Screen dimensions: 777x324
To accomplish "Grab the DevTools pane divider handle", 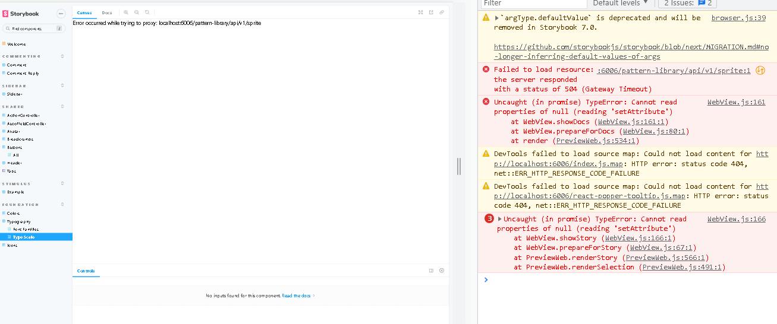I will pos(459,166).
